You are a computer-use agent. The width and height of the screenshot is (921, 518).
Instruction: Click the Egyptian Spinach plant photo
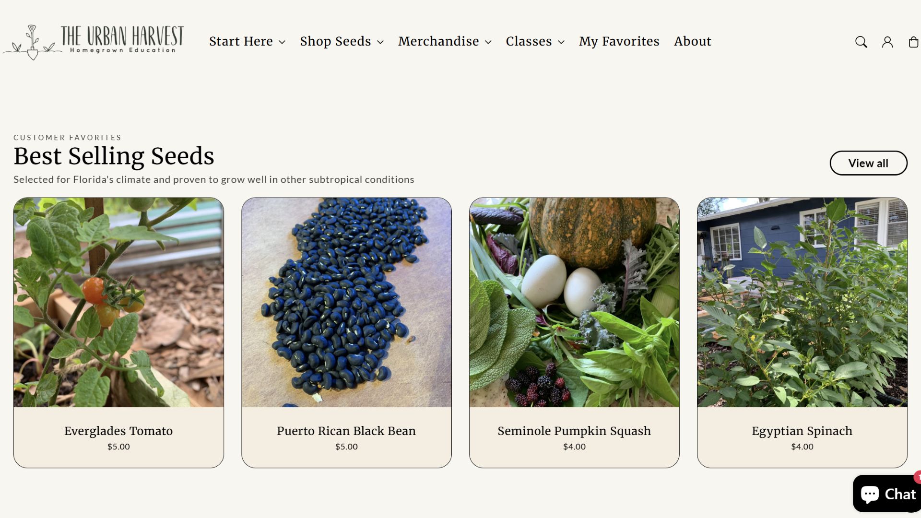[x=802, y=302]
